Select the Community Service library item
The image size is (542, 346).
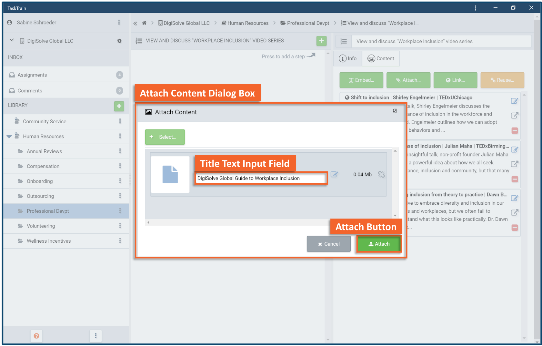click(x=45, y=121)
